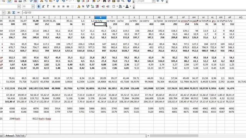Viewport: 246px width, 138px height.
Task: Click the Sort Ascending icon
Action: (83, 1)
